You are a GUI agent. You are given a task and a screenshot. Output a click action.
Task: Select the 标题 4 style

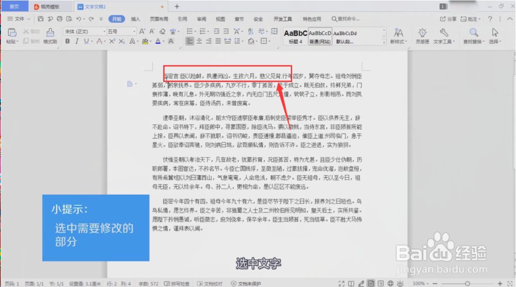pos(296,37)
